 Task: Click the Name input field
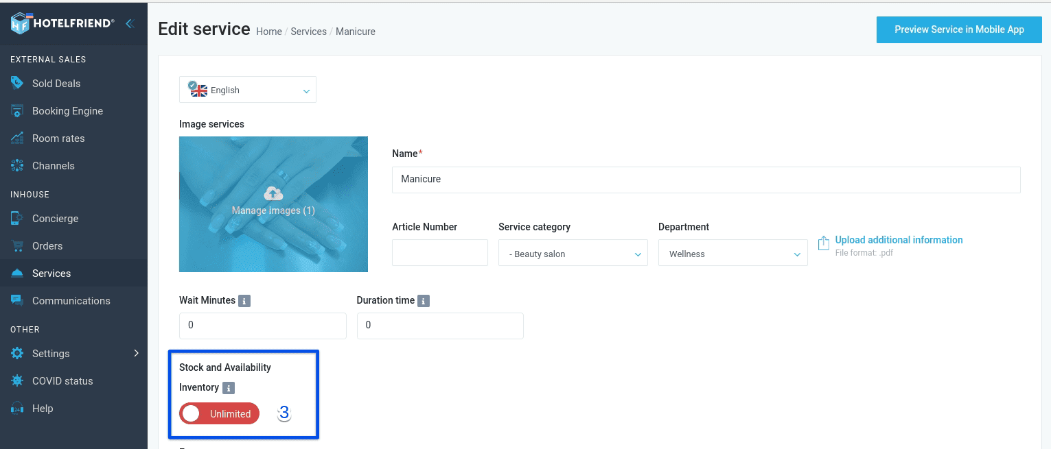[x=706, y=179]
